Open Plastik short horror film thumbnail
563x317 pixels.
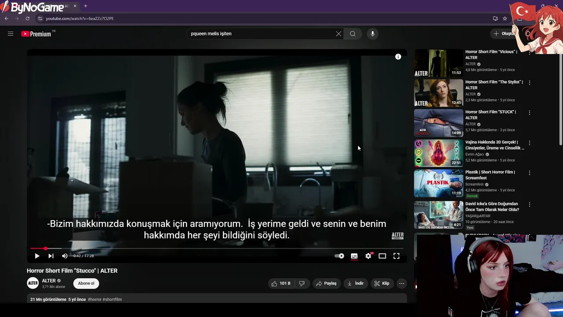439,183
